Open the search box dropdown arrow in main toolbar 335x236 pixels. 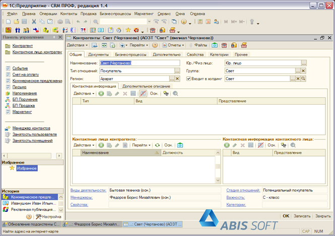coord(149,22)
